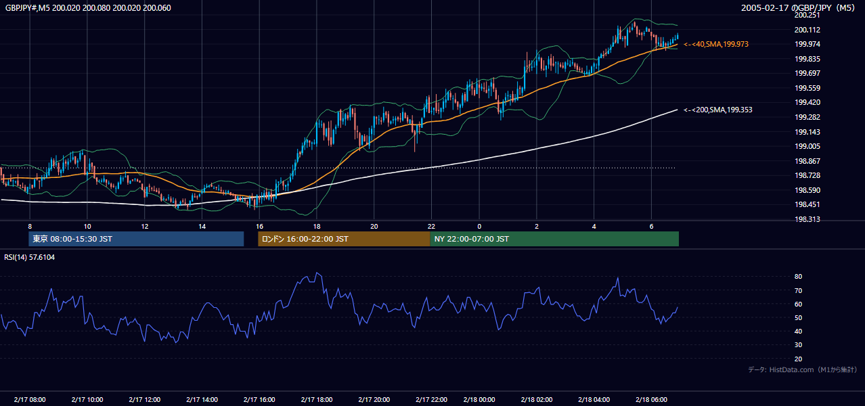Click price axis value 198.590
Image resolution: width=865 pixels, height=406 pixels.
(x=807, y=190)
